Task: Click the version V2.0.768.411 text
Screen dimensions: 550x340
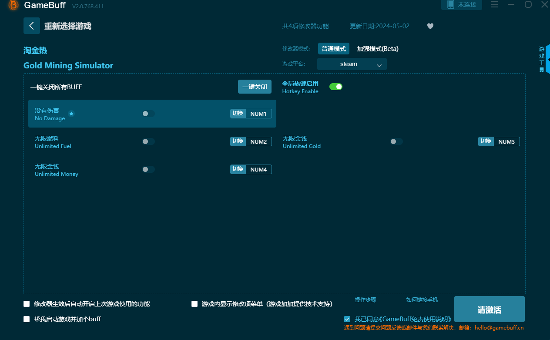Action: point(88,7)
